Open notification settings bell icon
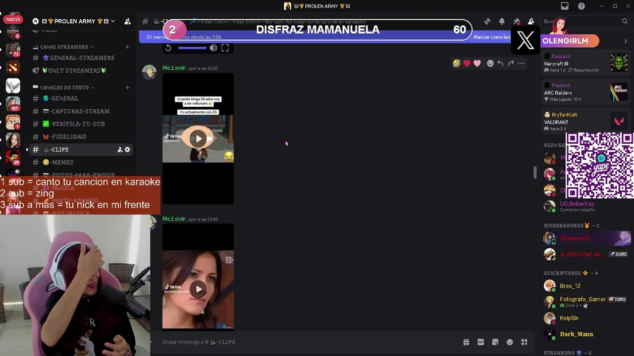The height and width of the screenshot is (356, 634). (502, 21)
